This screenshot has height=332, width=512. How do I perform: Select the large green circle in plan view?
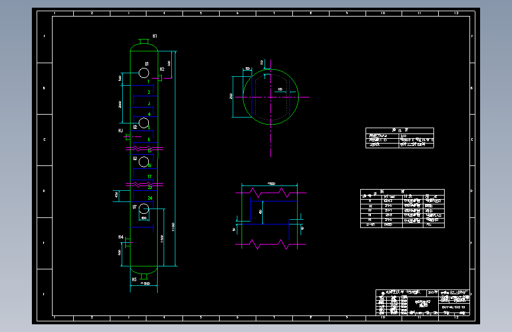click(x=270, y=97)
